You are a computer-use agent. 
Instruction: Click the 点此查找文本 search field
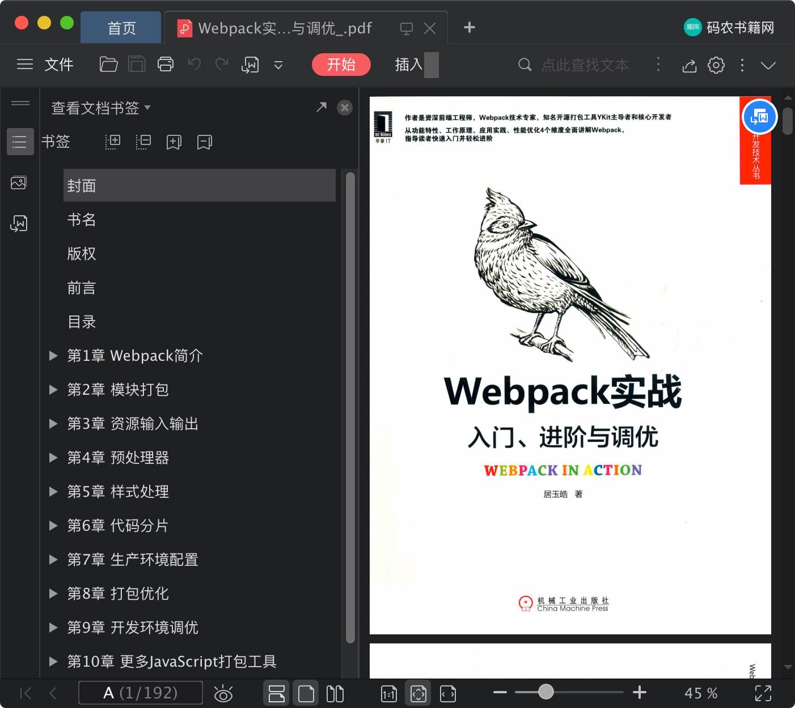[x=585, y=65]
